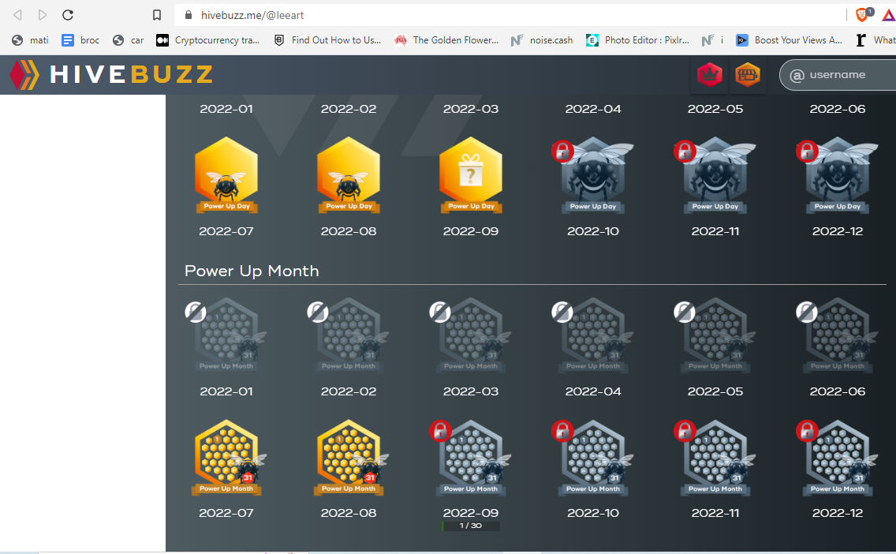Viewport: 896px width, 554px height.
Task: Reload the page with the refresh icon
Action: (x=67, y=15)
